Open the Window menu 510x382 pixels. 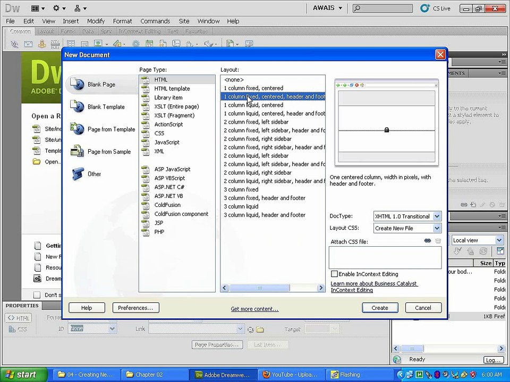click(x=208, y=21)
